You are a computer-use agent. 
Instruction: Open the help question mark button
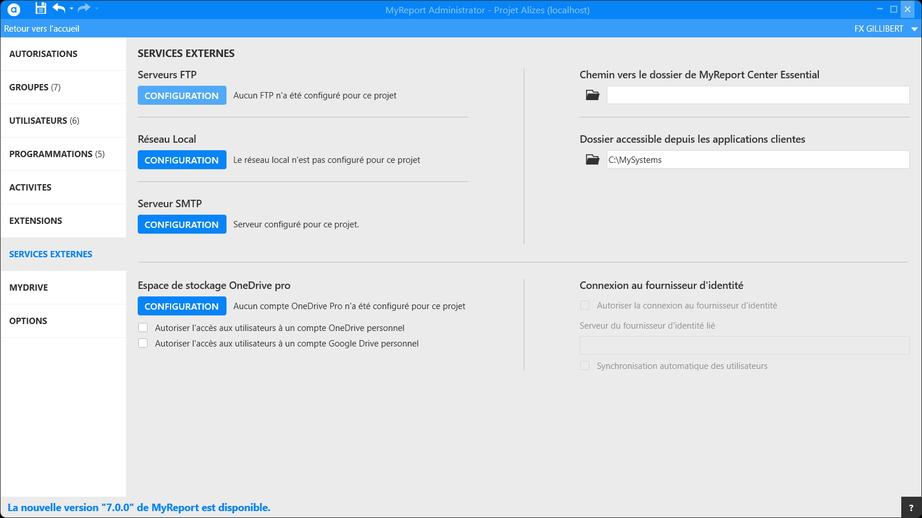point(911,508)
